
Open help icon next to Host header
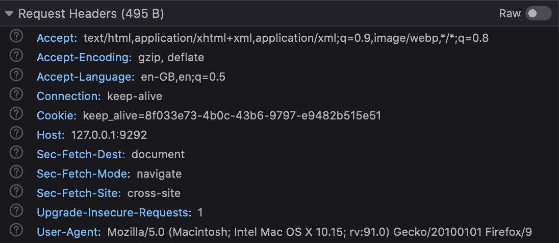pyautogui.click(x=17, y=134)
